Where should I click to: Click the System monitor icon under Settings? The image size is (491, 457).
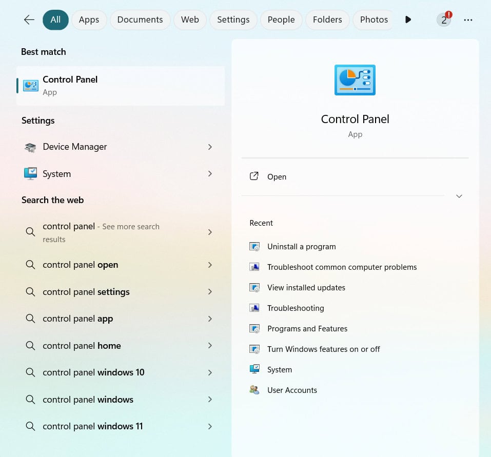(30, 174)
